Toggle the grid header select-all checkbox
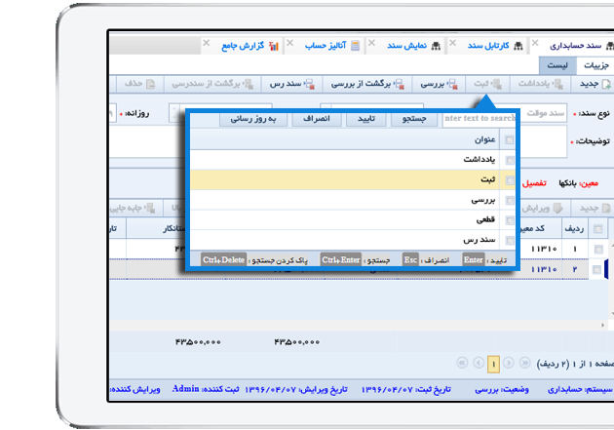This screenshot has height=430, width=614. 598,229
